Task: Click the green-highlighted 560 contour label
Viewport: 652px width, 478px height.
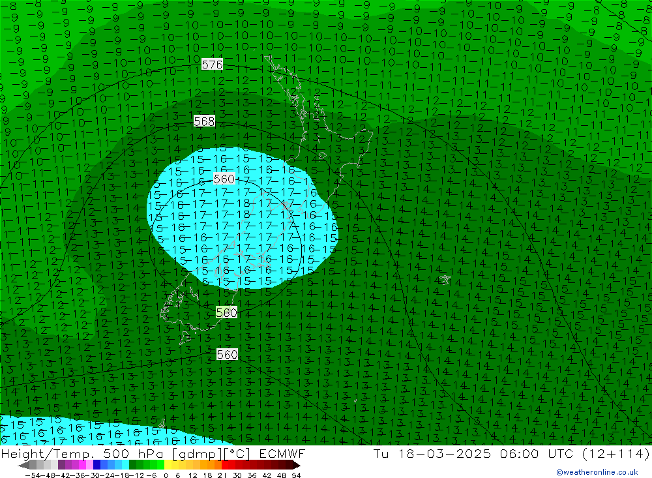Action: pyautogui.click(x=227, y=312)
